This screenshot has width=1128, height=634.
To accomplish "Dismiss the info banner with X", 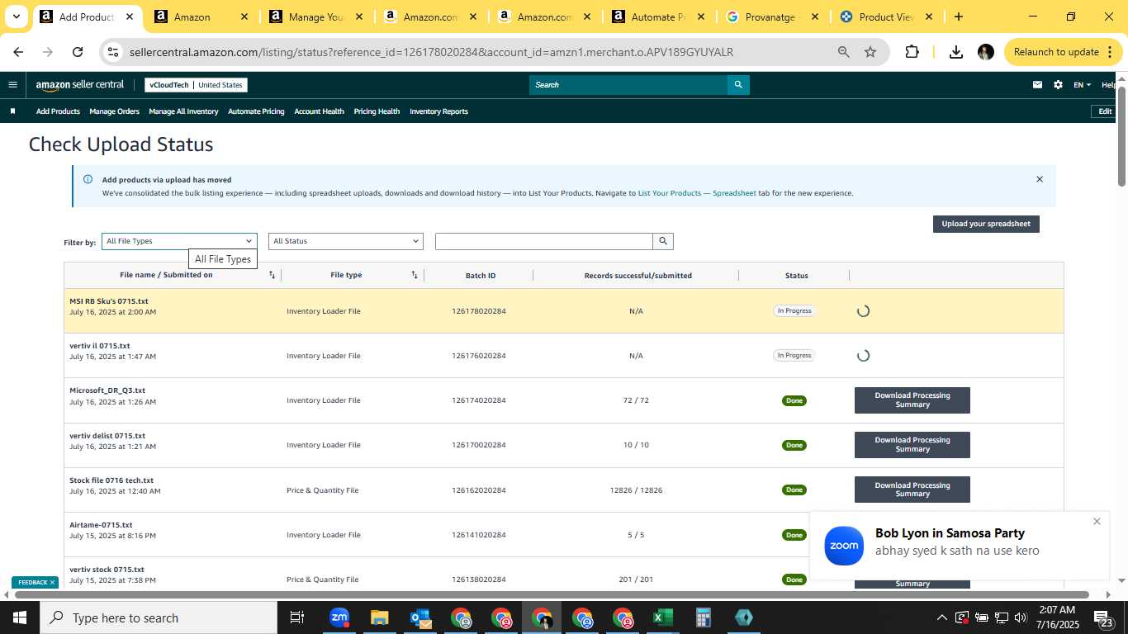I will [x=1040, y=179].
